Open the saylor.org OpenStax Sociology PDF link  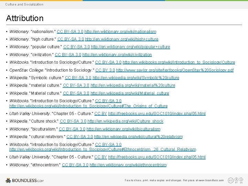[x=175, y=70]
